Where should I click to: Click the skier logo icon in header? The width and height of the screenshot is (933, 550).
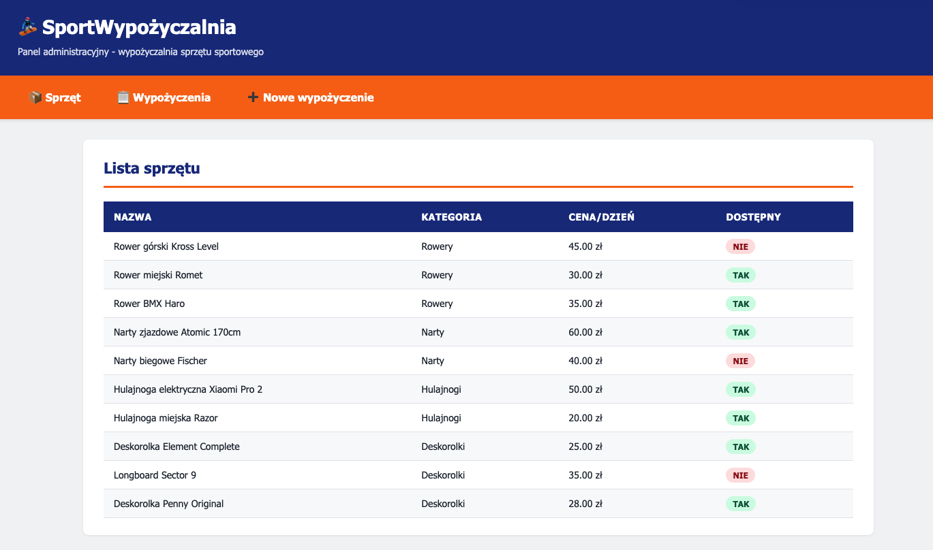click(27, 27)
